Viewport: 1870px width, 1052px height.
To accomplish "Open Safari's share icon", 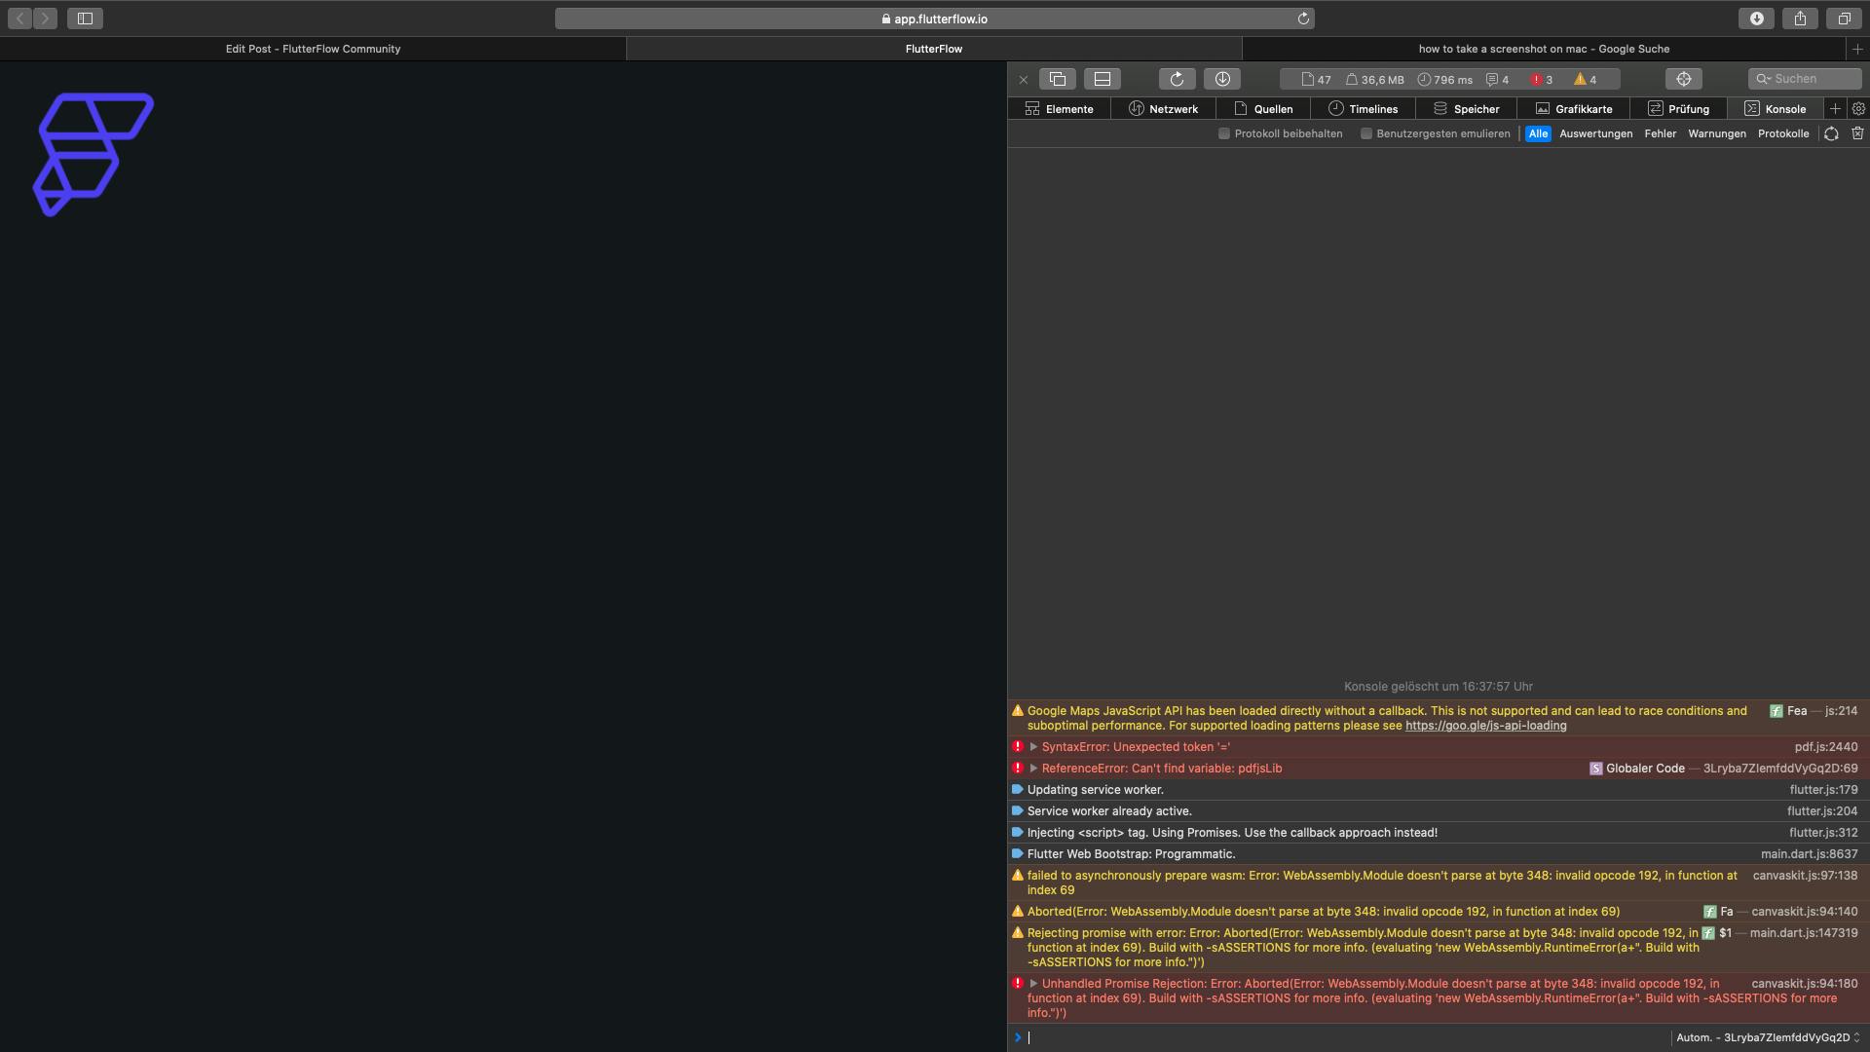I will 1800,19.
